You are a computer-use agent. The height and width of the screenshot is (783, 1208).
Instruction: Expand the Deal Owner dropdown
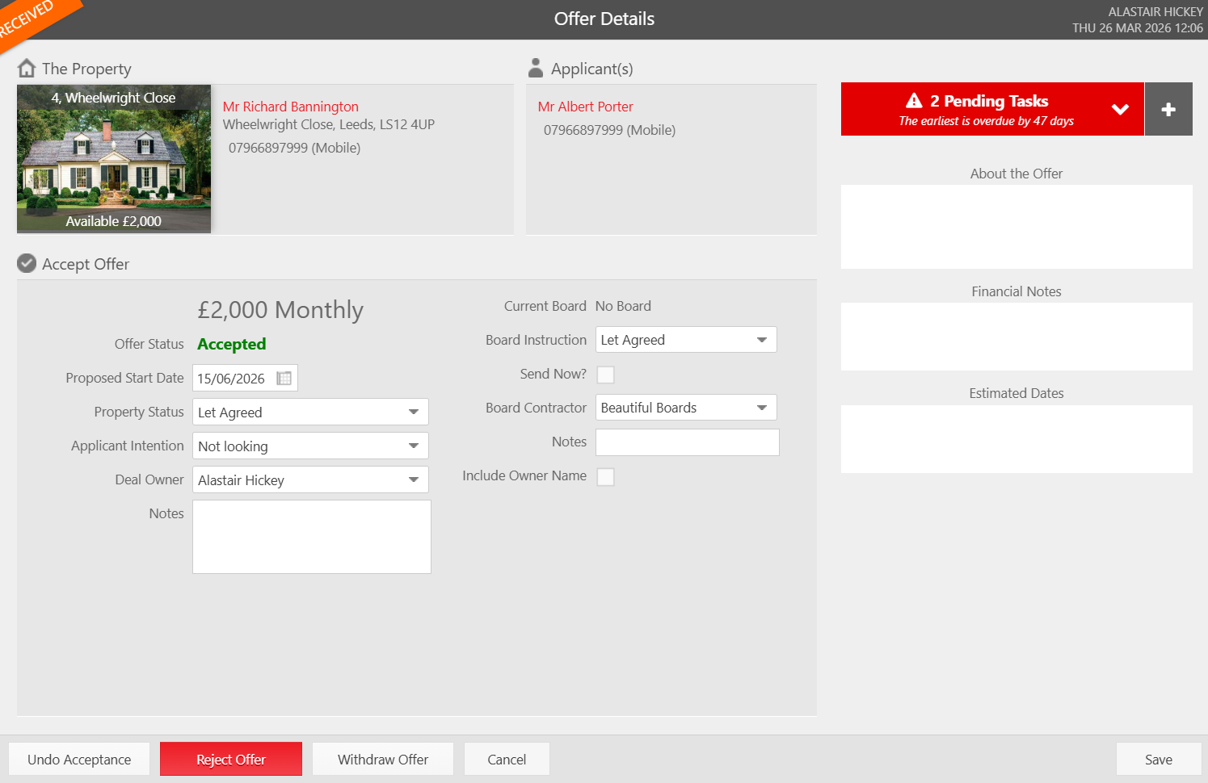(310, 479)
